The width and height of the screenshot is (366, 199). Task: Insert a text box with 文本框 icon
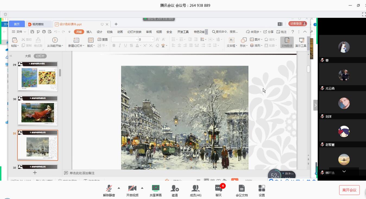point(232,40)
